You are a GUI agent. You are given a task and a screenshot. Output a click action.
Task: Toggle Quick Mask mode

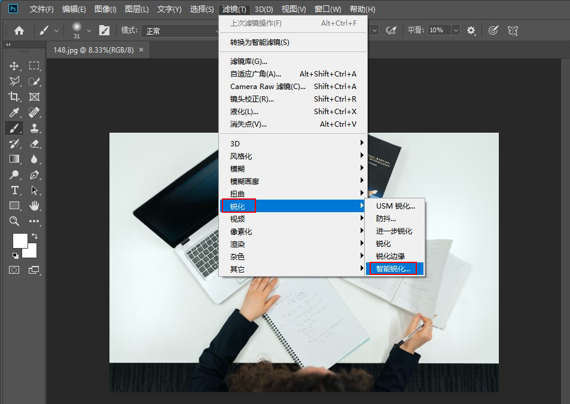coord(14,270)
